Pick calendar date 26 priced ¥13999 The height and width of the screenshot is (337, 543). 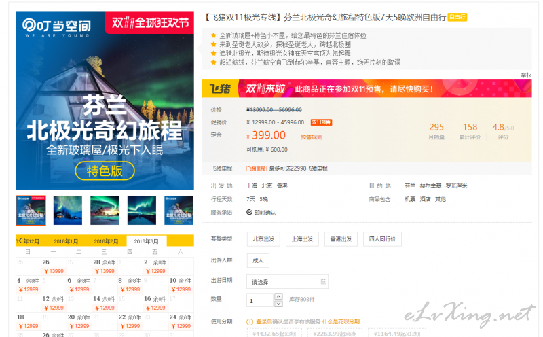point(54,266)
